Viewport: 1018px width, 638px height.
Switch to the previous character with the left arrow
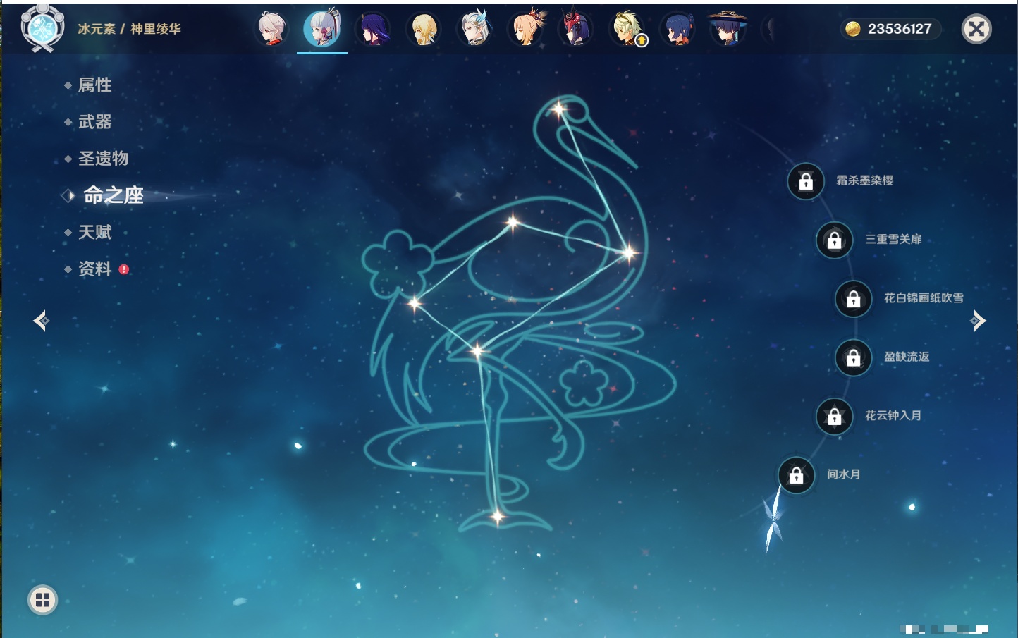41,321
